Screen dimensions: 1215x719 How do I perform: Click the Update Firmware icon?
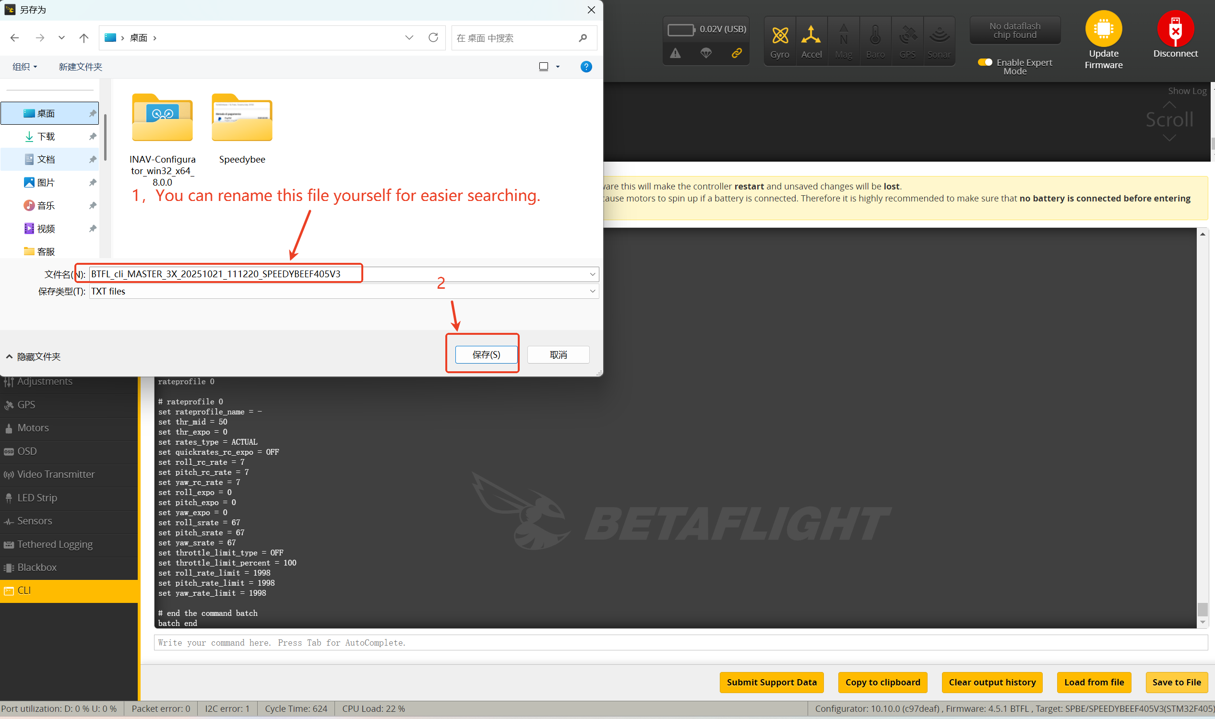pos(1103,29)
